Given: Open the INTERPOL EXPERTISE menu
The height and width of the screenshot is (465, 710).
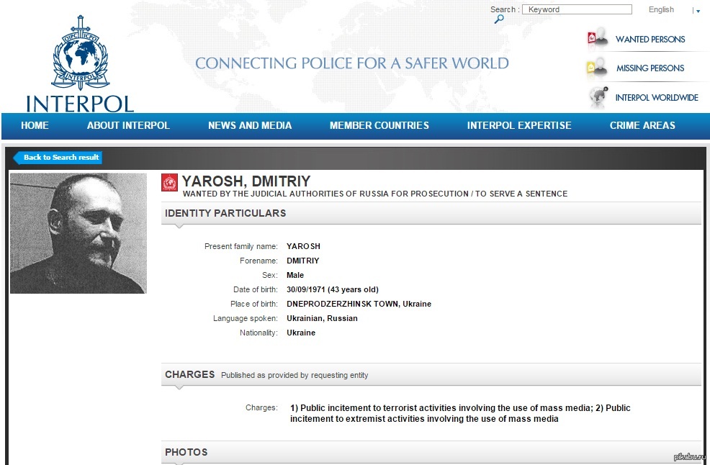Looking at the screenshot, I should coord(519,125).
